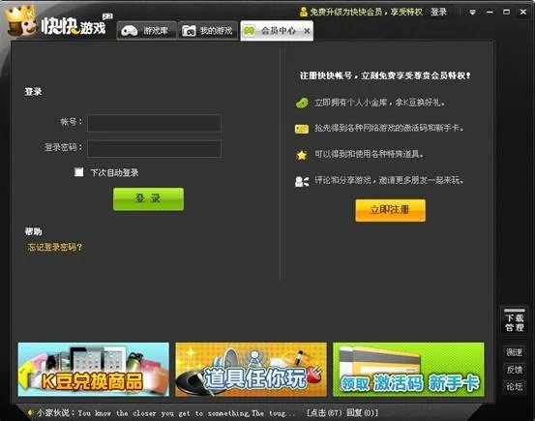This screenshot has width=535, height=421.
Task: Click the orange 立即注册 button
Action: tap(390, 210)
